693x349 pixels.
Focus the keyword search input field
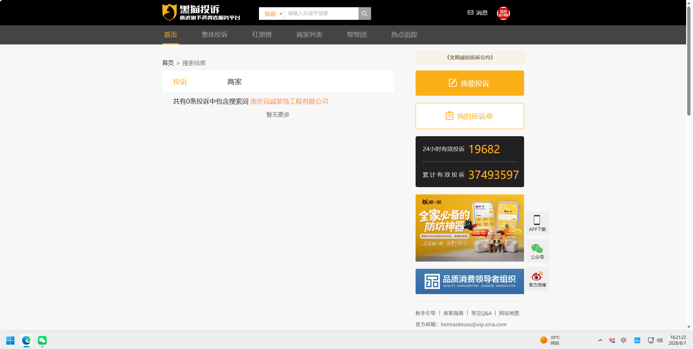point(321,13)
